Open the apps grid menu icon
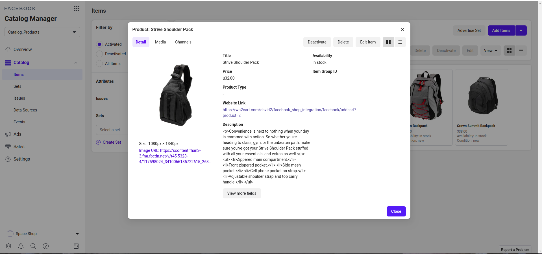The height and width of the screenshot is (254, 542). (x=77, y=8)
